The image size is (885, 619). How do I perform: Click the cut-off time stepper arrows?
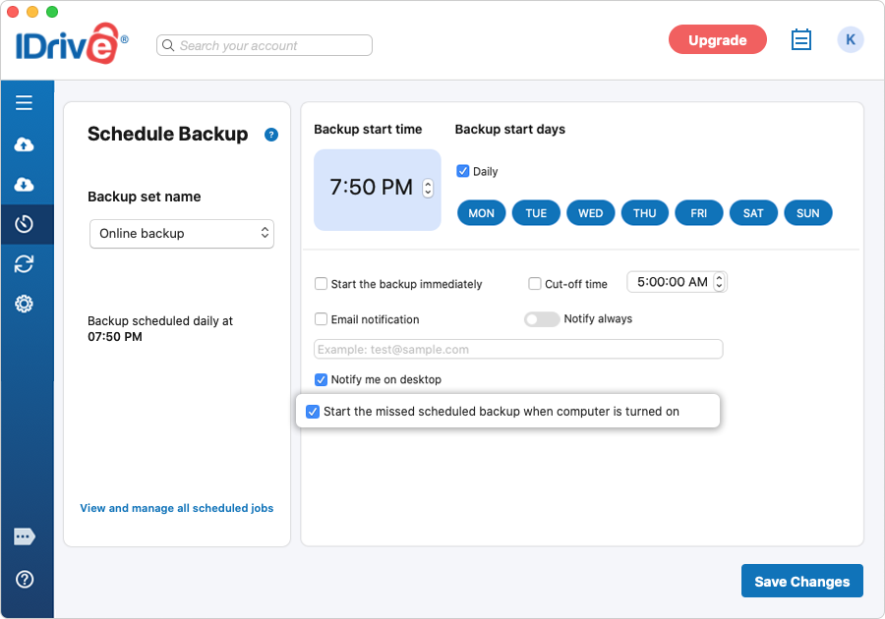(x=719, y=282)
